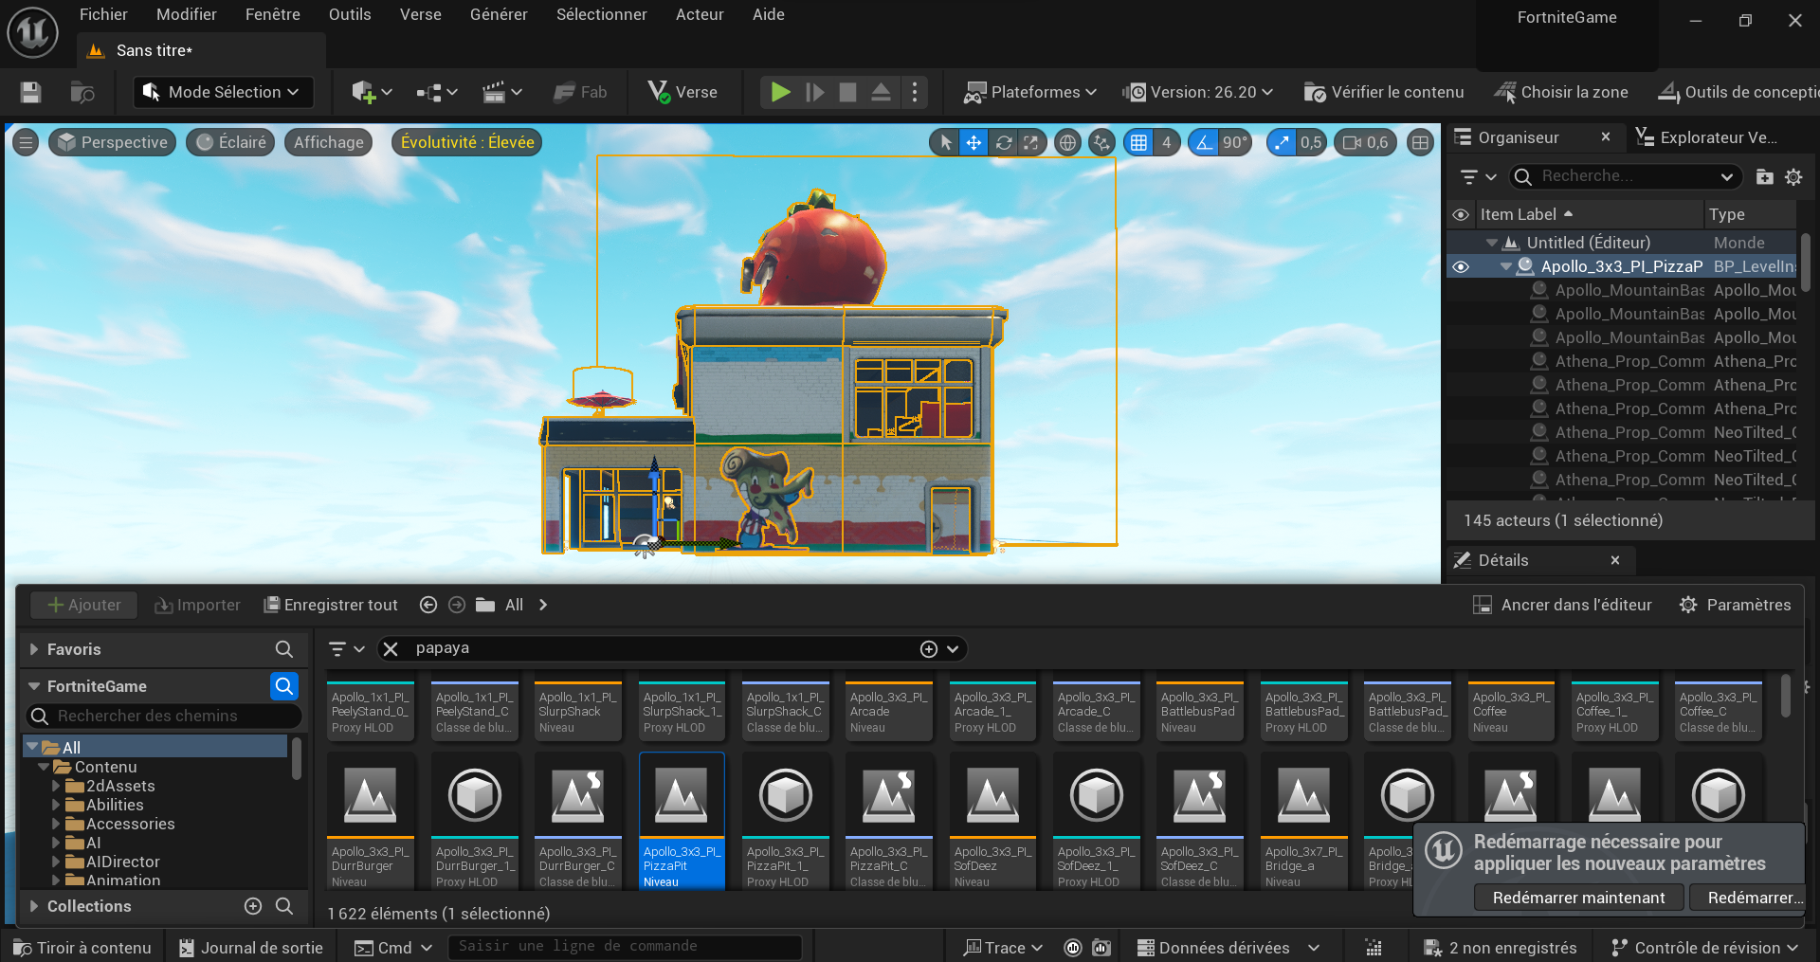Viewport: 1820px width, 962px height.
Task: Toggle scale snapping icon
Action: tap(1282, 142)
